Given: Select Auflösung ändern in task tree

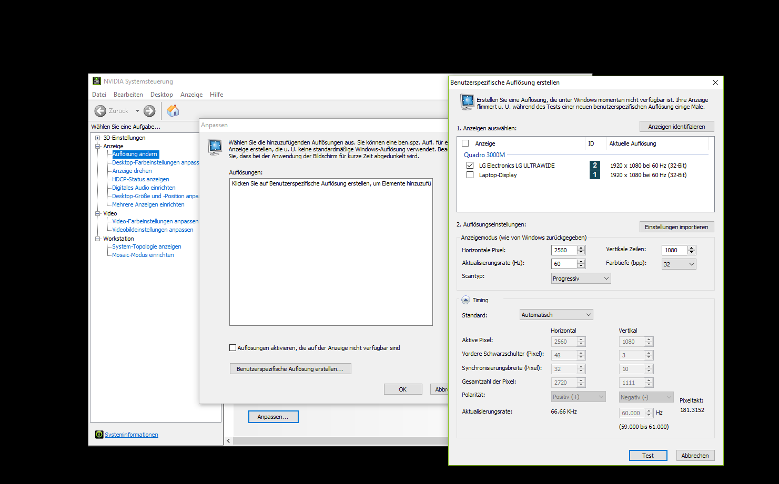Looking at the screenshot, I should click(x=135, y=154).
